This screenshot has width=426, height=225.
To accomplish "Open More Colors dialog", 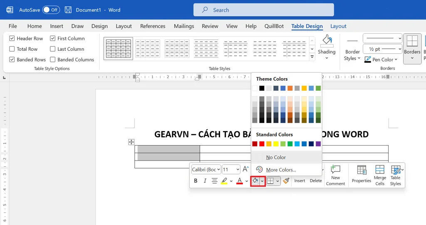I will point(287,170).
